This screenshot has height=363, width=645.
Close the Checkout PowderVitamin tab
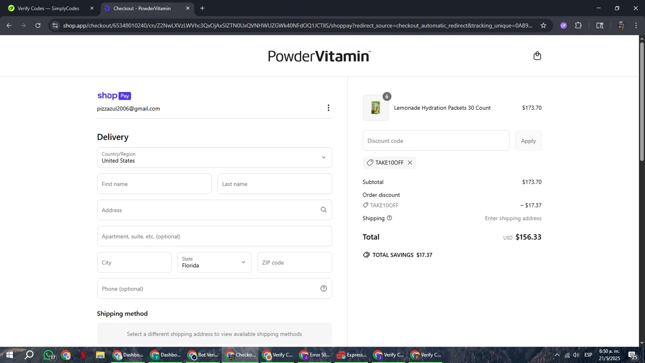click(x=187, y=8)
